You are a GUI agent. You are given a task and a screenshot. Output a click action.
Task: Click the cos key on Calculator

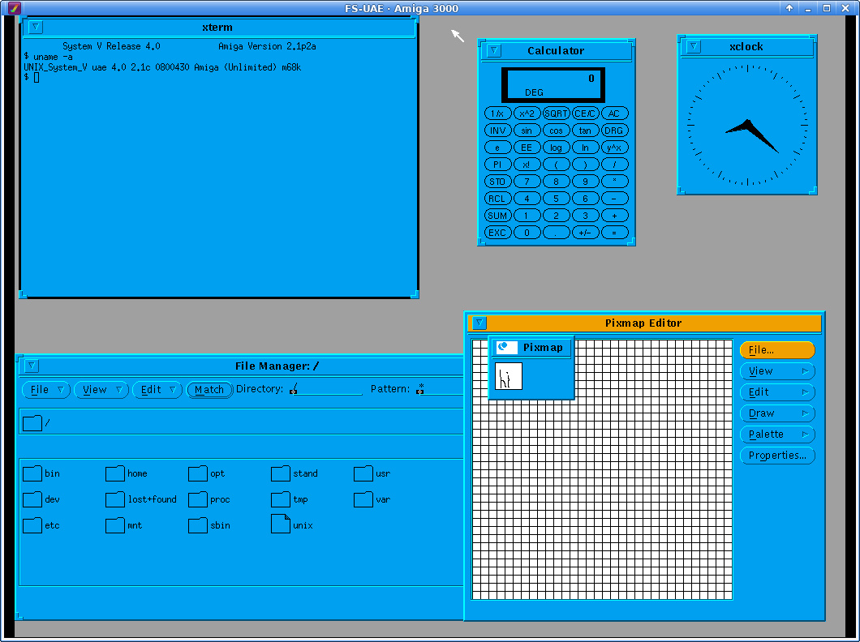click(x=556, y=131)
